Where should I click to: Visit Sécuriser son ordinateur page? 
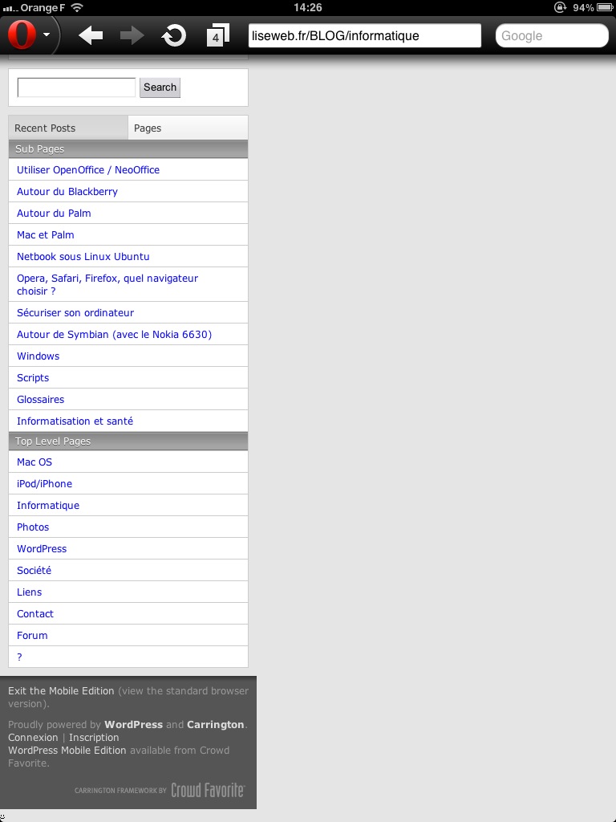click(x=75, y=313)
